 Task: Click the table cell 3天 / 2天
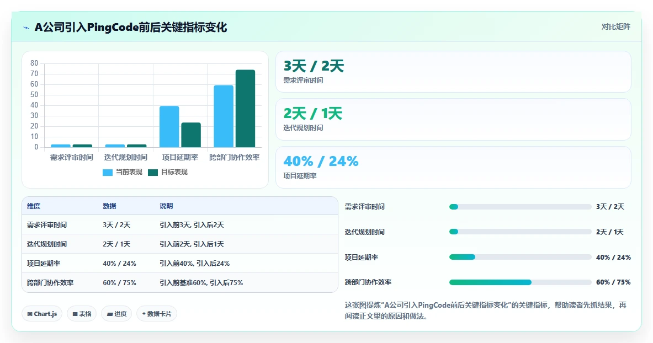pos(116,225)
